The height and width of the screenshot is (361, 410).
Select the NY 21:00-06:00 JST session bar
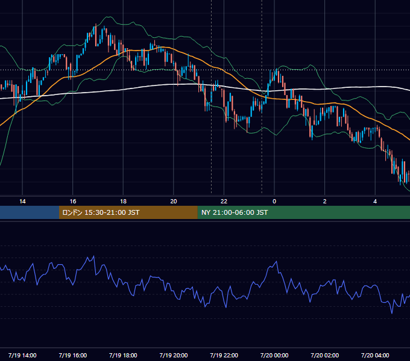click(303, 212)
